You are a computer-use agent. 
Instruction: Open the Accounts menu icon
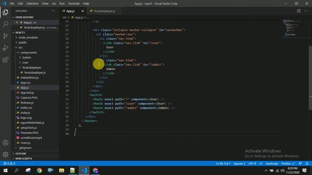[5, 142]
